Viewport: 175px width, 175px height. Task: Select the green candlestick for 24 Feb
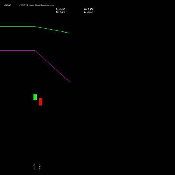coord(35,97)
